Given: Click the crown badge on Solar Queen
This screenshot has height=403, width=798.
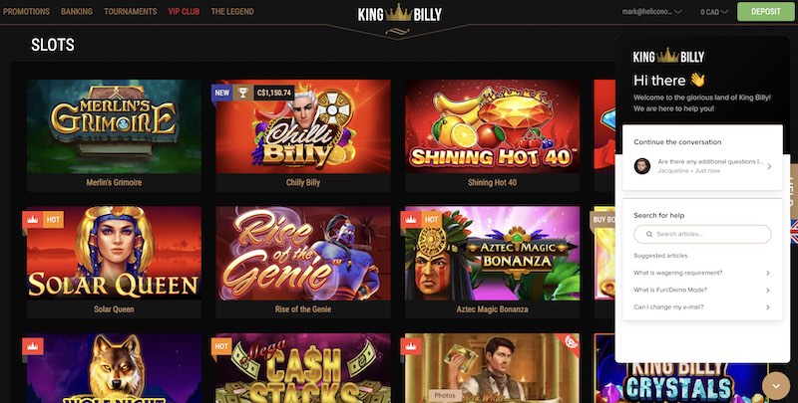Looking at the screenshot, I should click(x=33, y=219).
